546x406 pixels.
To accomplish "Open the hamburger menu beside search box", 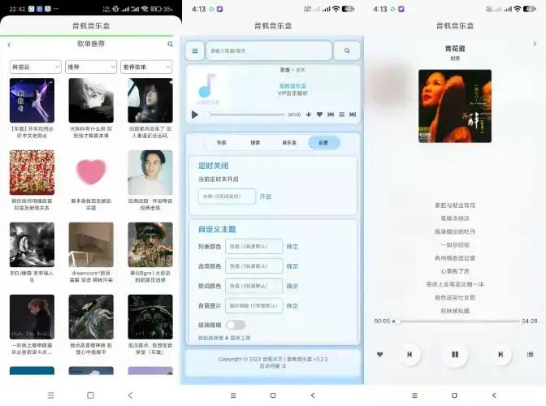I will 193,51.
